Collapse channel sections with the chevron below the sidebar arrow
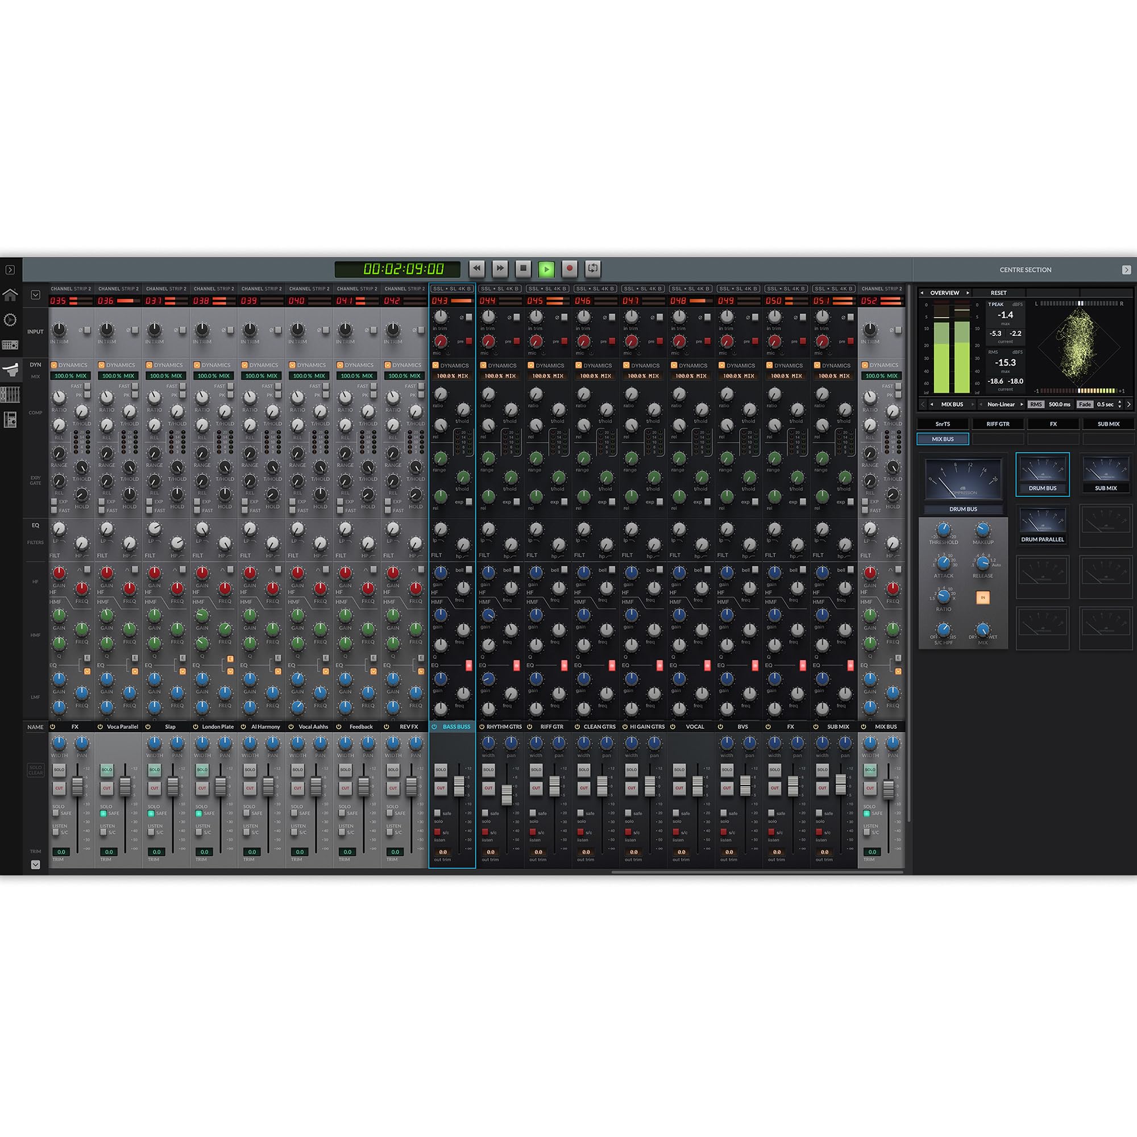Image resolution: width=1137 pixels, height=1137 pixels. (x=35, y=296)
